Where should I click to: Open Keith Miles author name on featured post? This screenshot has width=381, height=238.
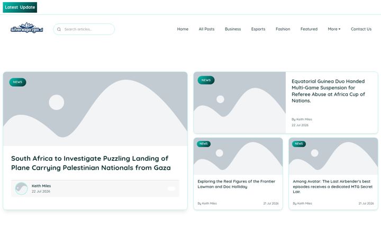click(x=41, y=186)
